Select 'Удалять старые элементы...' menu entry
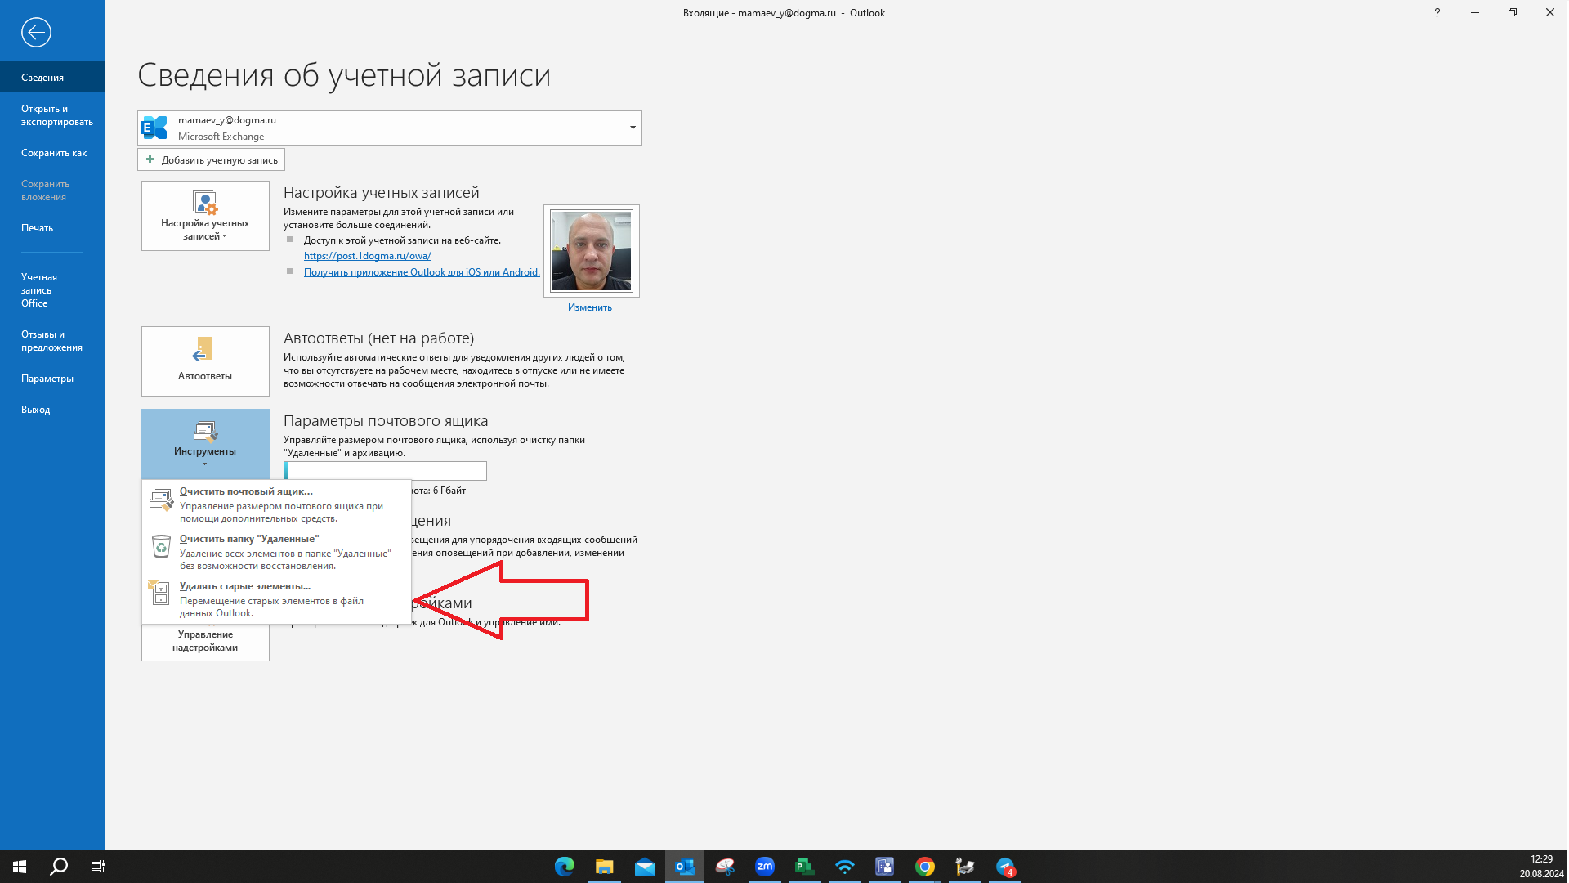 [x=245, y=586]
